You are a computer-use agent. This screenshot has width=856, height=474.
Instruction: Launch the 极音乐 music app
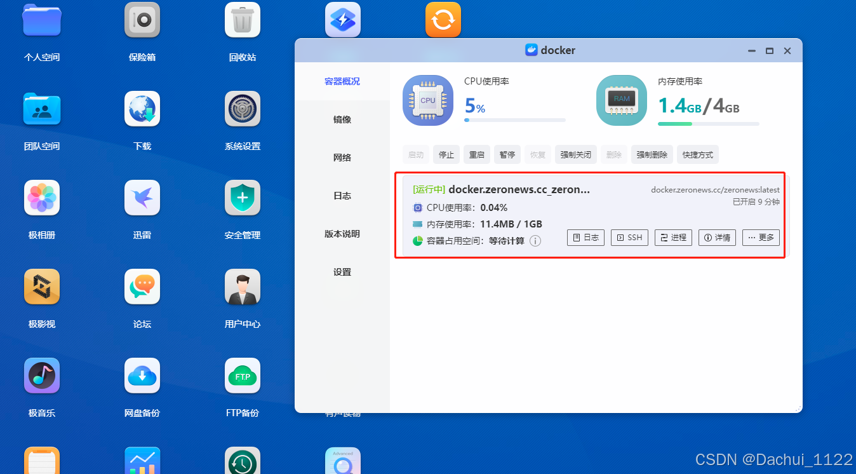click(42, 376)
